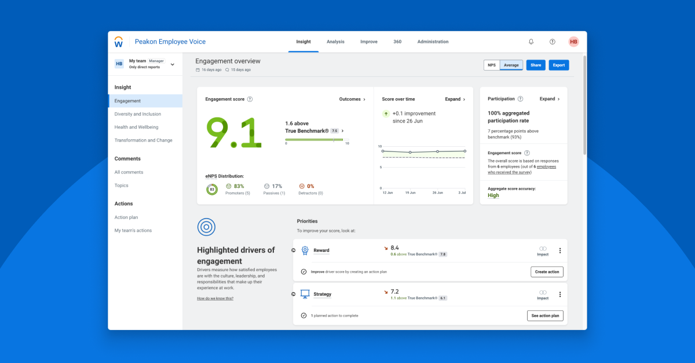Click the notifications bell icon

click(531, 42)
